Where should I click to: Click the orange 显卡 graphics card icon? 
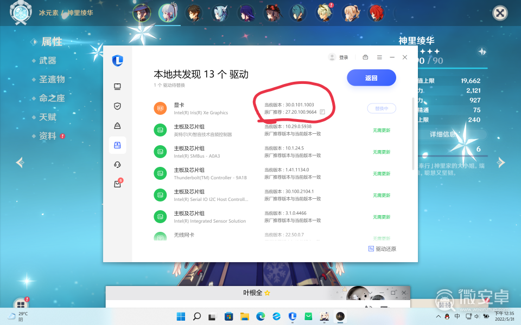pos(160,108)
